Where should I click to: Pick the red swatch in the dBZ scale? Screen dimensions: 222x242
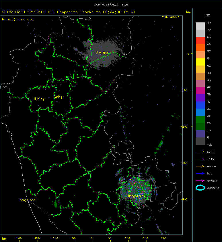point(200,41)
